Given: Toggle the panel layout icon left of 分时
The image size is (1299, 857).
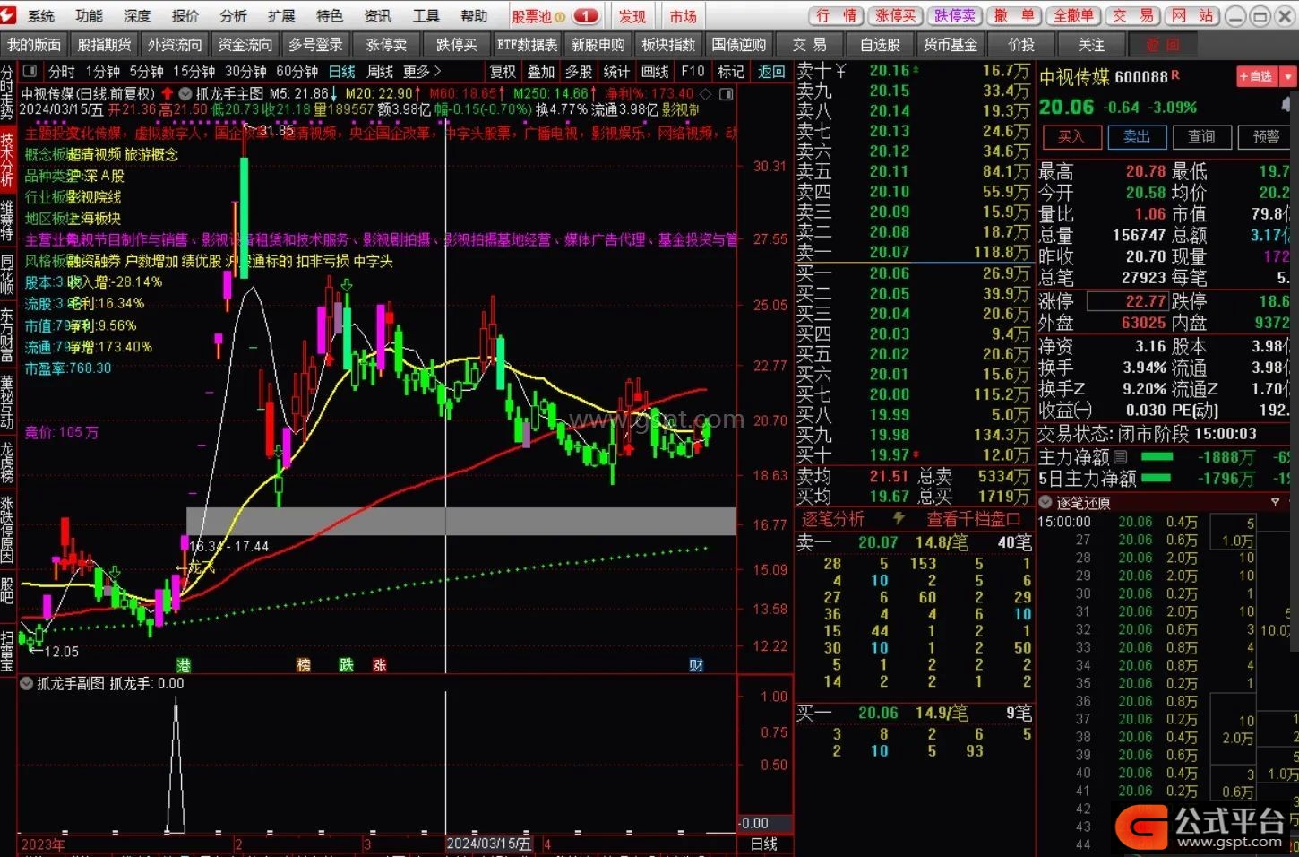Looking at the screenshot, I should coord(30,71).
